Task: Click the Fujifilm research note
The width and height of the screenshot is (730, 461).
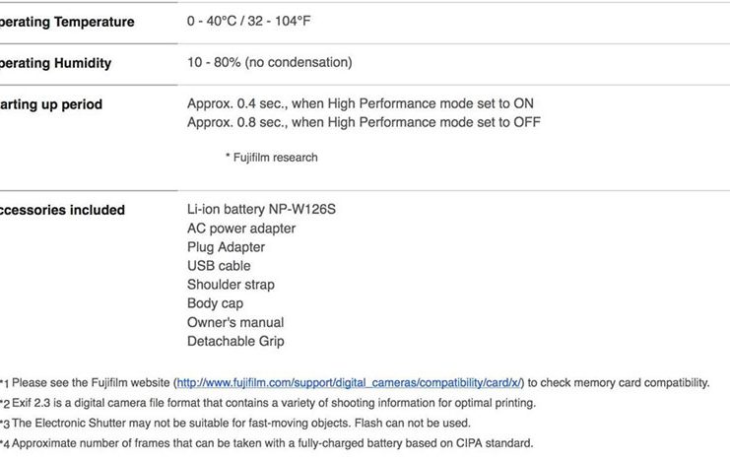Action: [x=271, y=158]
